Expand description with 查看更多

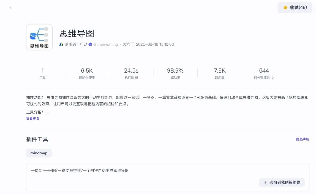click(x=33, y=119)
